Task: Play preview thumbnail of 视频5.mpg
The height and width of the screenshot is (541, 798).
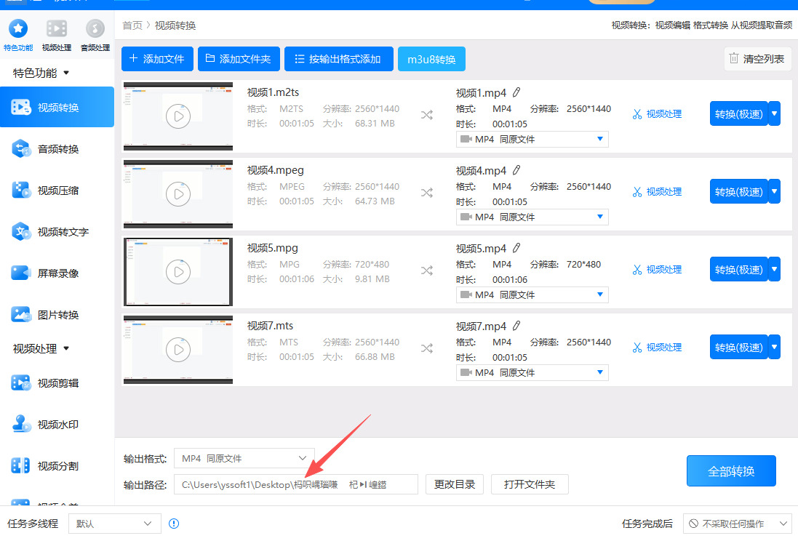Action: click(x=178, y=272)
